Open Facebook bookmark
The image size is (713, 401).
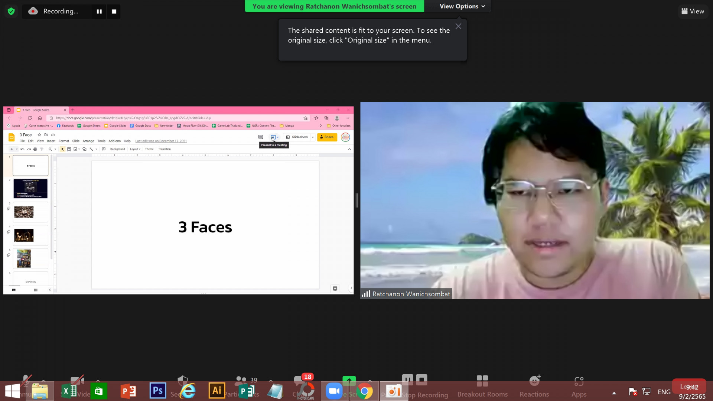pos(65,125)
